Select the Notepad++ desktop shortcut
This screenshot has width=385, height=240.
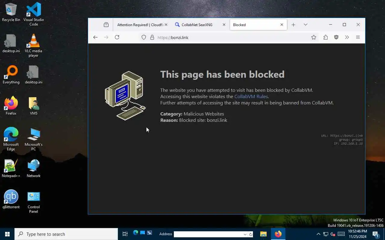pos(11,169)
